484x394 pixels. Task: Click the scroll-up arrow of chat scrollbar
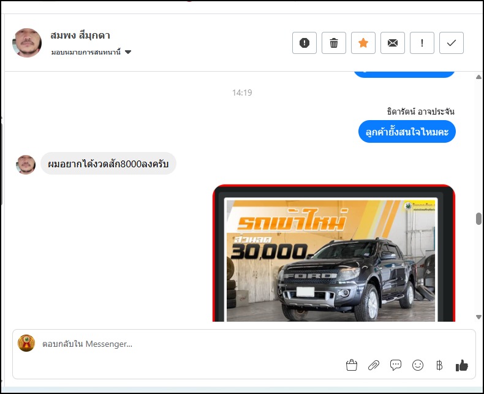(478, 76)
